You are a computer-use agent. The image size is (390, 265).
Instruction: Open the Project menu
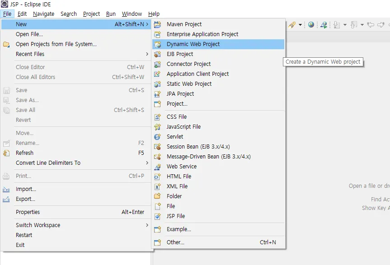click(x=92, y=14)
